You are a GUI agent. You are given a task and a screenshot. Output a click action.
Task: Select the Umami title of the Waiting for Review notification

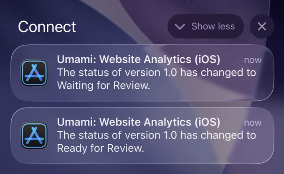click(x=139, y=59)
